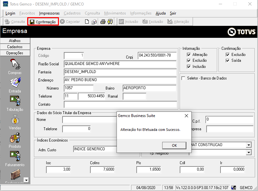Click the Número field showing 1057
258x191 pixels.
tap(79, 88)
